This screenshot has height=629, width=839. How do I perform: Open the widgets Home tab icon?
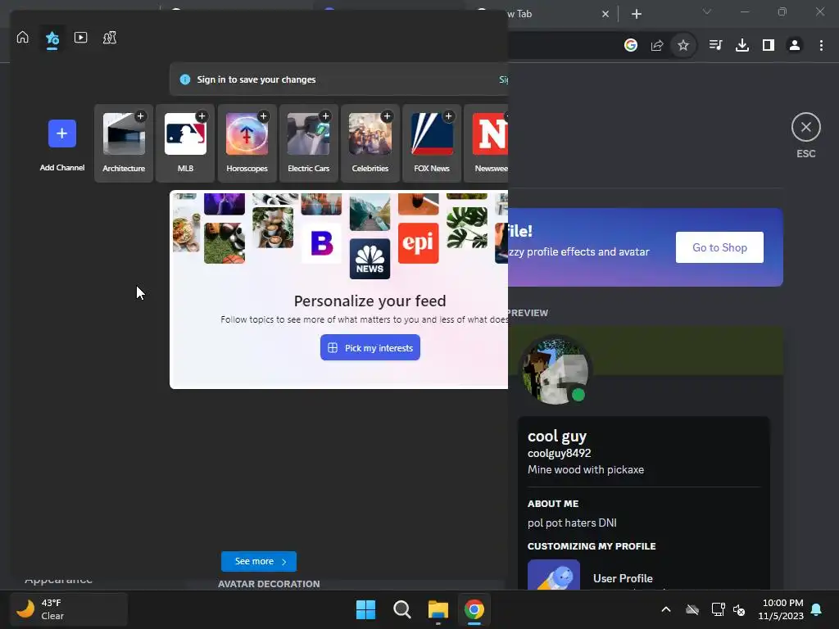(x=22, y=38)
